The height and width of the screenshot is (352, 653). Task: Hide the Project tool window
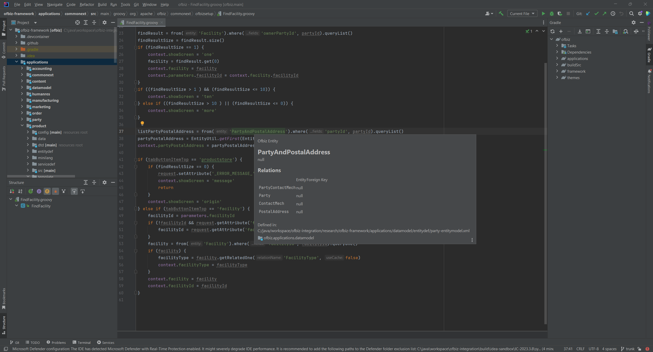(113, 23)
